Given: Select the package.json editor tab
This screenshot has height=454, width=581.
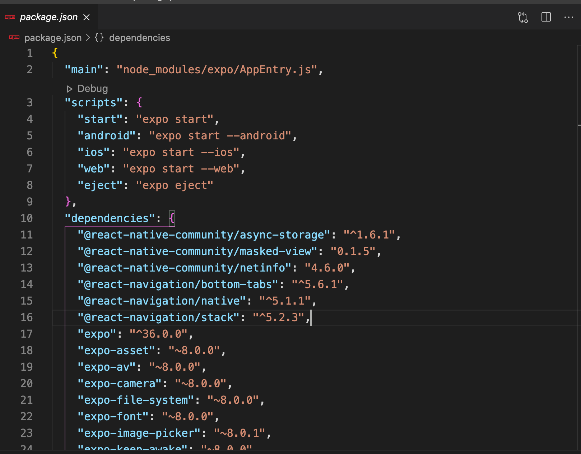Looking at the screenshot, I should 48,17.
